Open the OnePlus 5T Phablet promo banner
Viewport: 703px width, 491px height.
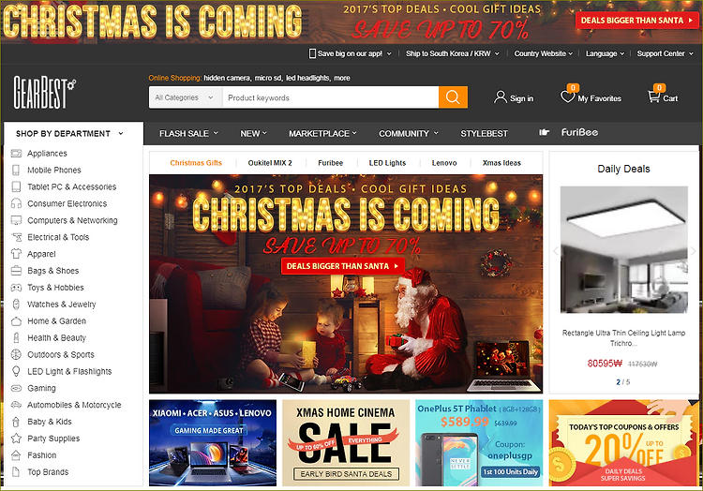pyautogui.click(x=479, y=443)
